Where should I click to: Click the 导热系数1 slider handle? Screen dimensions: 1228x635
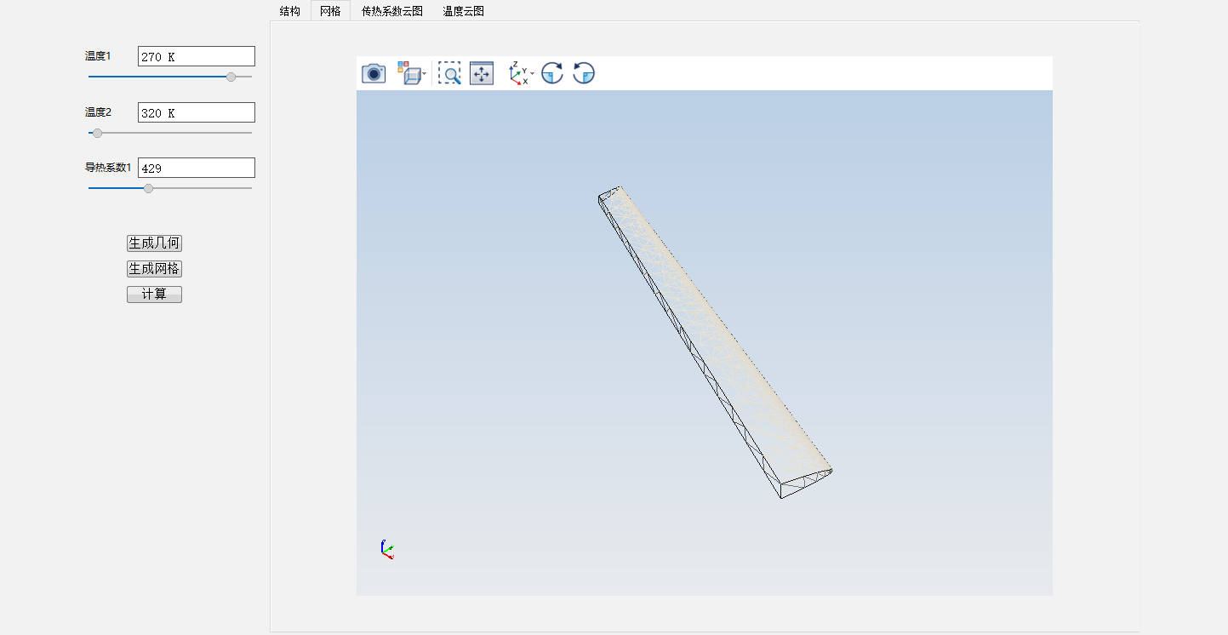tap(149, 188)
